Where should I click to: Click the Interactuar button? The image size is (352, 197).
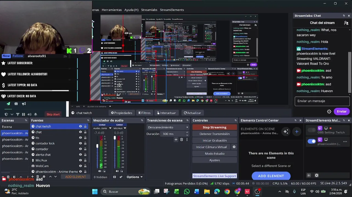[166, 113]
